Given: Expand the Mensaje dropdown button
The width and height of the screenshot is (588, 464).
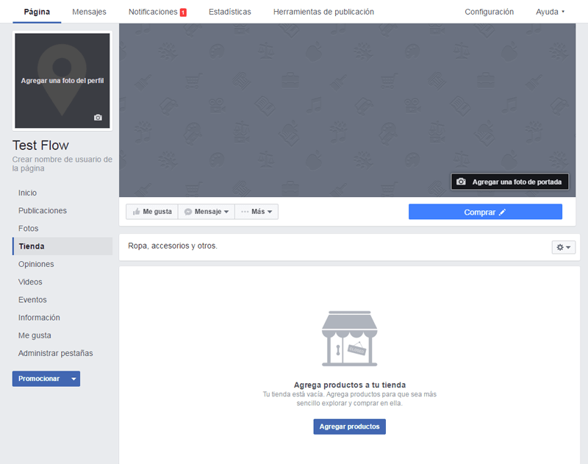Looking at the screenshot, I should (x=207, y=212).
